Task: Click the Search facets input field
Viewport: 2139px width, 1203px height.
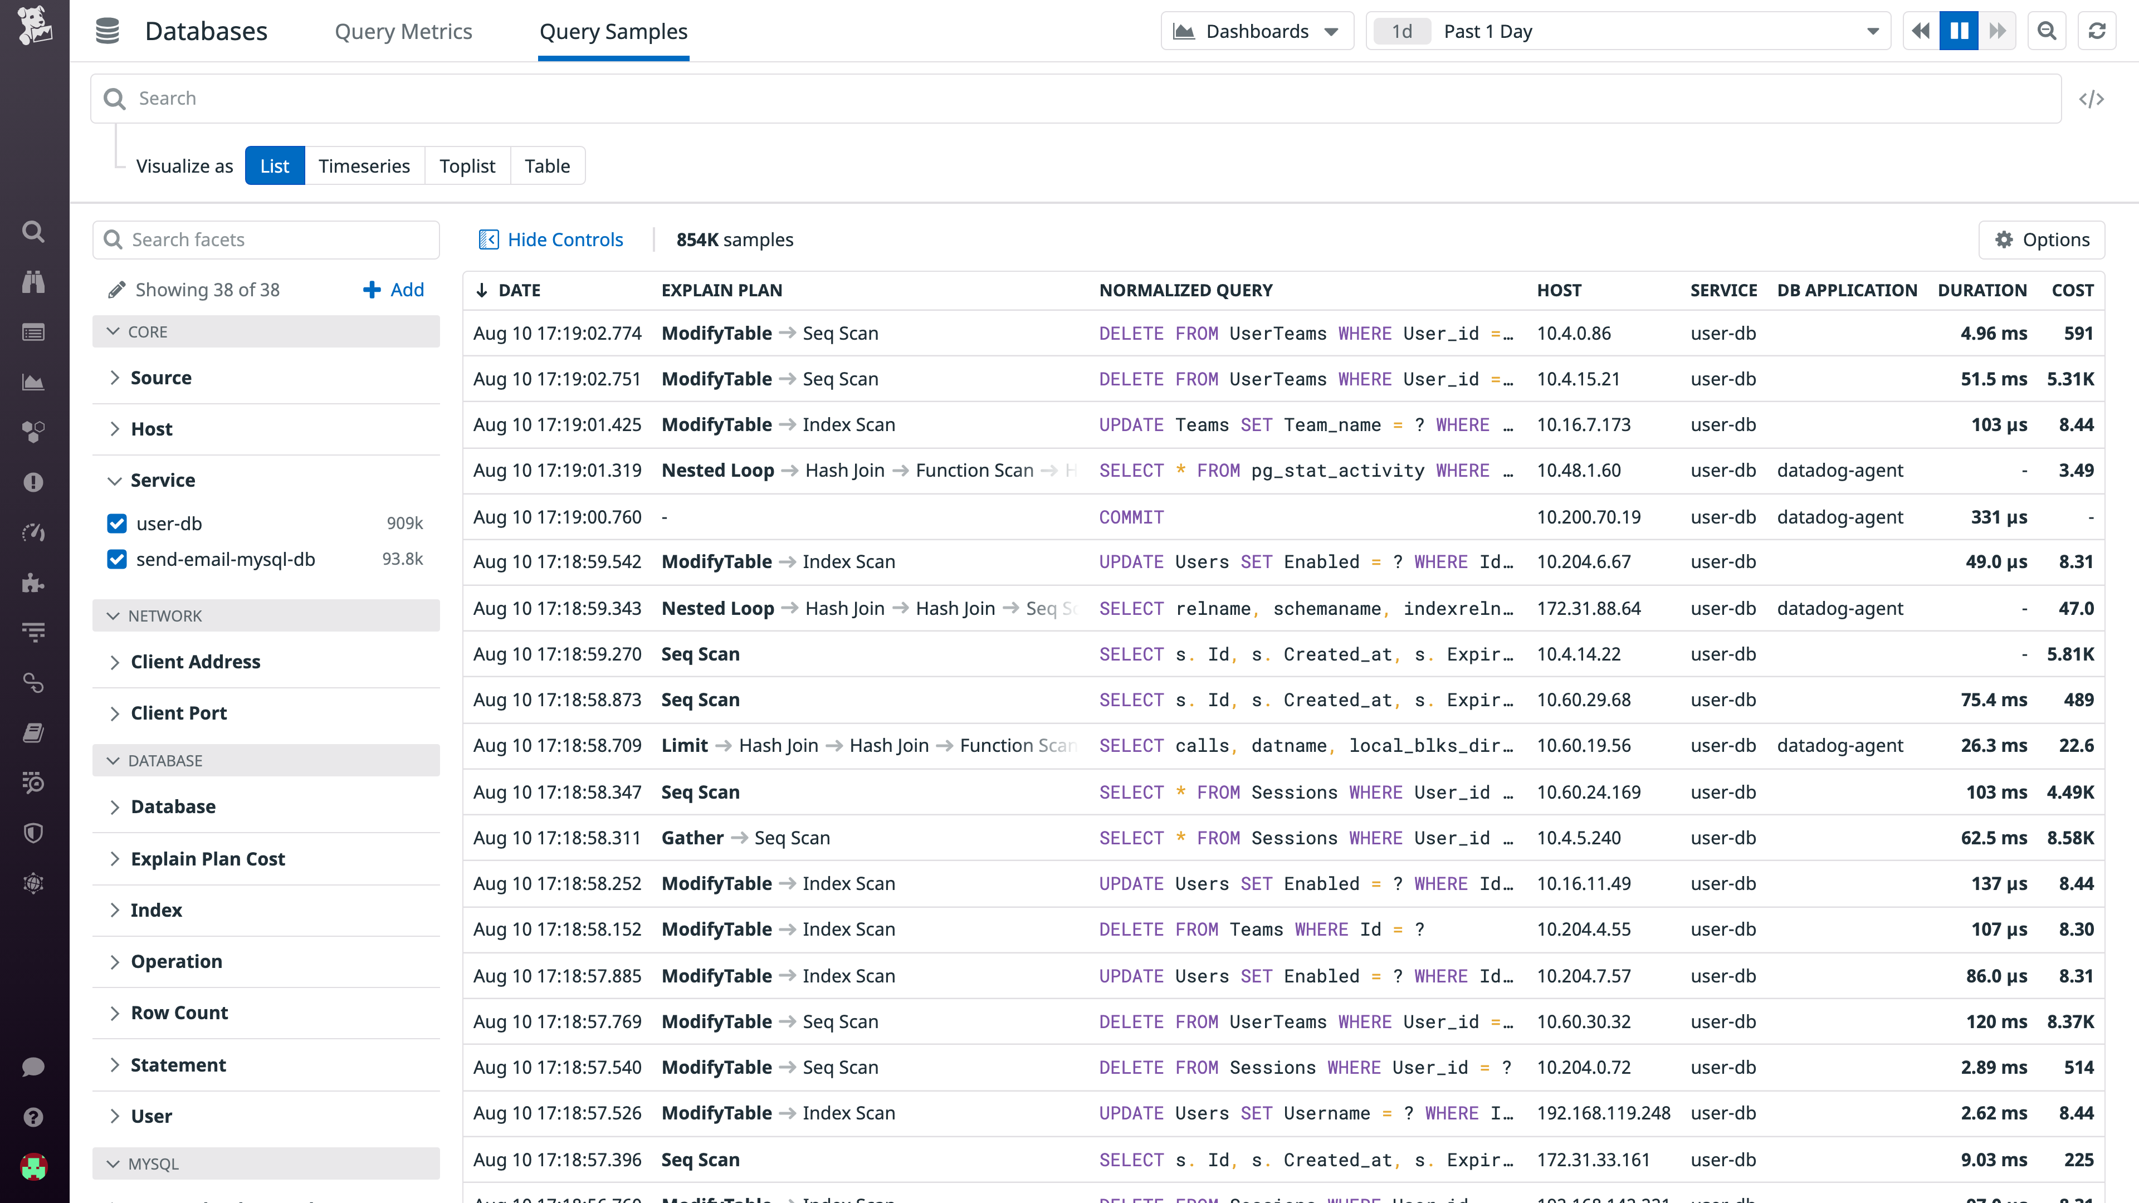Action: pos(266,239)
